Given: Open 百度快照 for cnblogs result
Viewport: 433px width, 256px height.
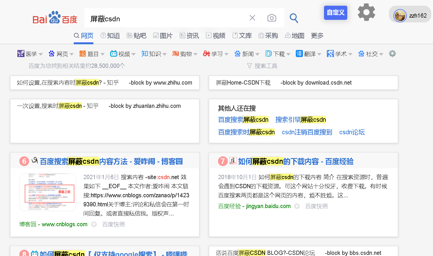Looking at the screenshot, I should [114, 224].
